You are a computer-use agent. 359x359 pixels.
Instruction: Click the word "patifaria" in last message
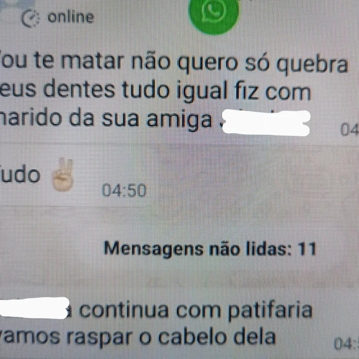point(270,311)
